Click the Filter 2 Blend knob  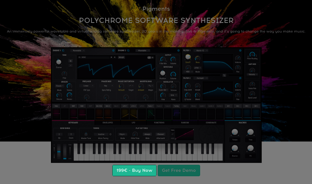pyautogui.click(x=198, y=95)
